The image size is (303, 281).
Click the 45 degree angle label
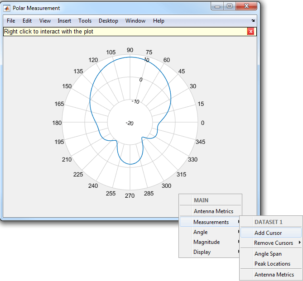(x=182, y=71)
